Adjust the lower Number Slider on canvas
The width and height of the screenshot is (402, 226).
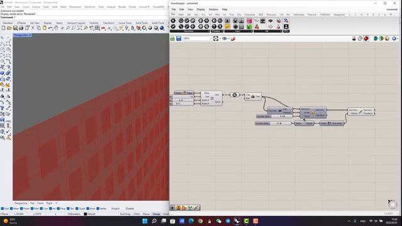pos(273,123)
